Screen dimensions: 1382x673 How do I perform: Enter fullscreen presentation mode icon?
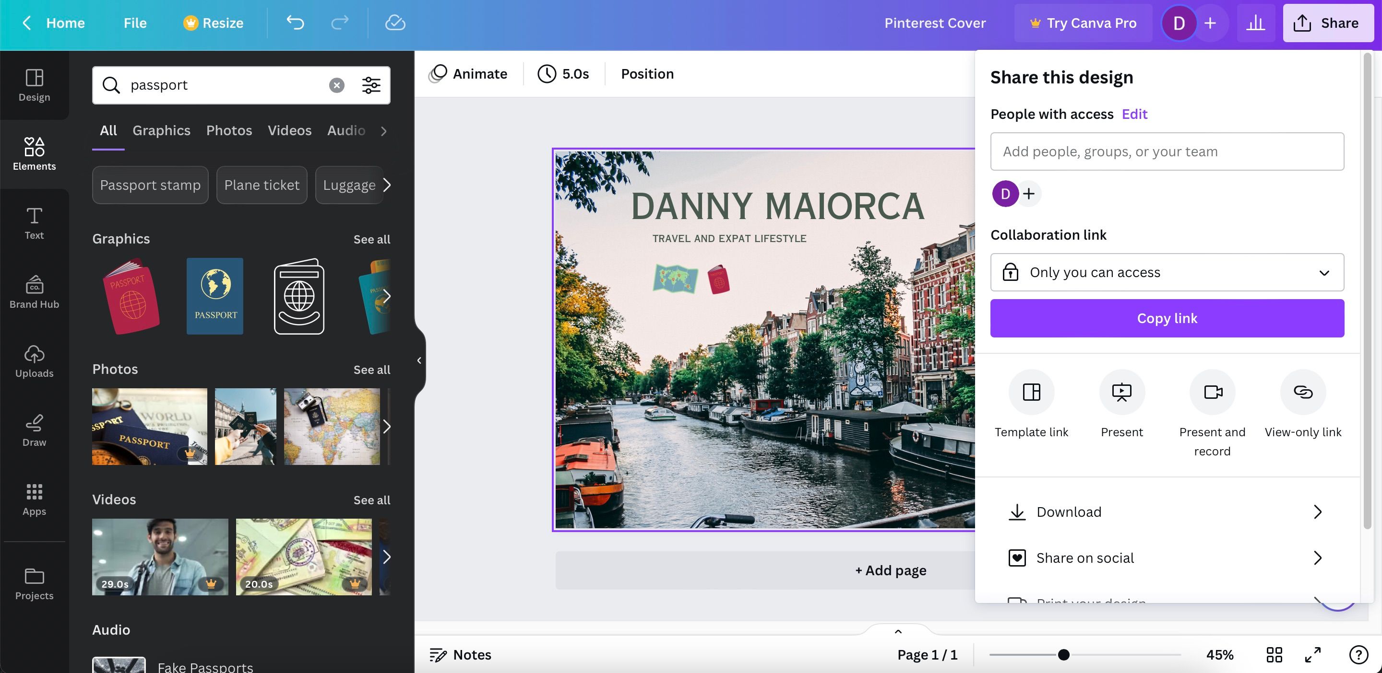[x=1312, y=654]
